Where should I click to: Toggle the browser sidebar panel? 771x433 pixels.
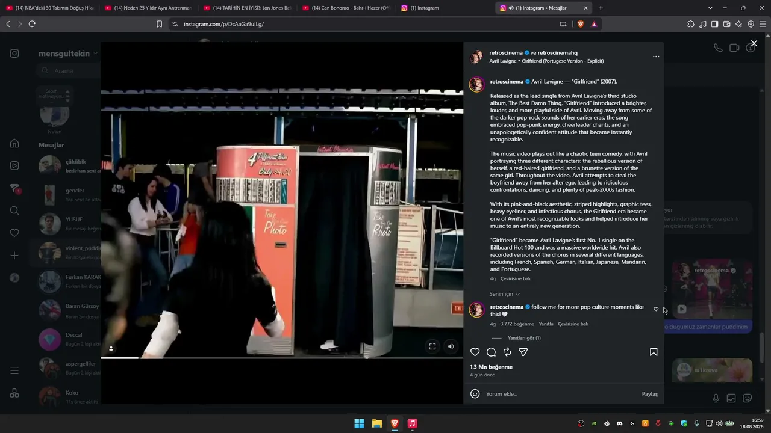click(714, 24)
